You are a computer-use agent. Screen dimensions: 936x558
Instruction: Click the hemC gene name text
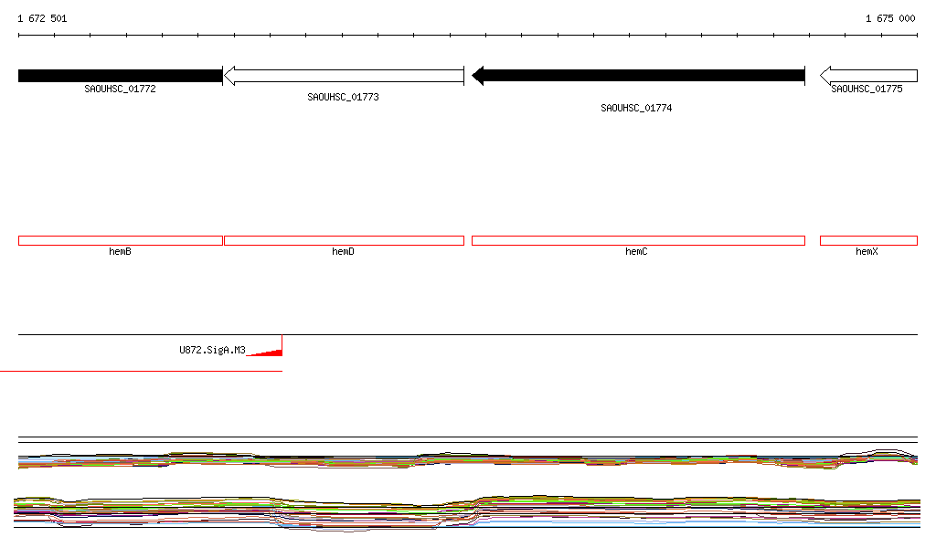pos(636,251)
